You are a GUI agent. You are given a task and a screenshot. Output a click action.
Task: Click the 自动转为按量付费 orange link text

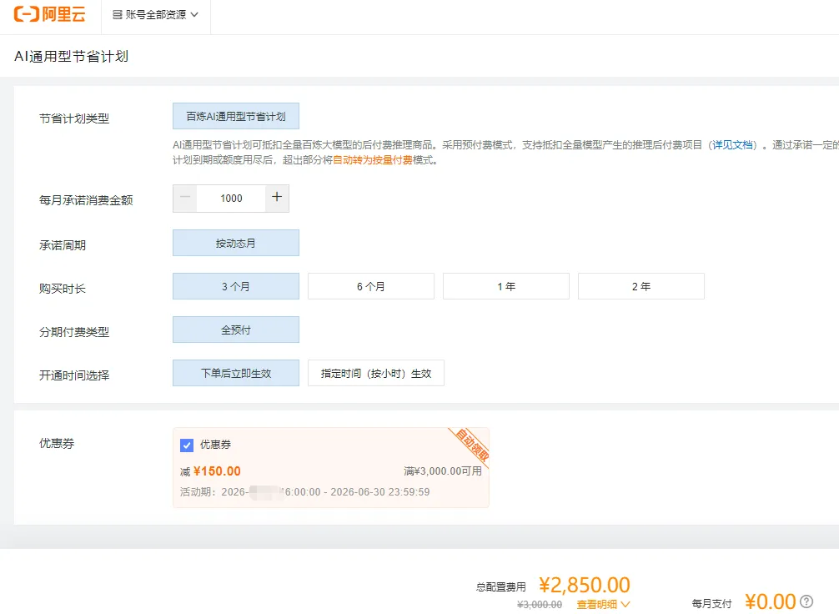pos(373,160)
